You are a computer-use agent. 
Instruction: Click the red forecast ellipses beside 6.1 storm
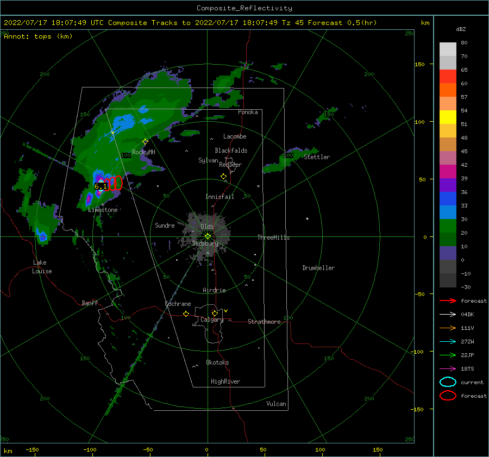[x=113, y=183]
